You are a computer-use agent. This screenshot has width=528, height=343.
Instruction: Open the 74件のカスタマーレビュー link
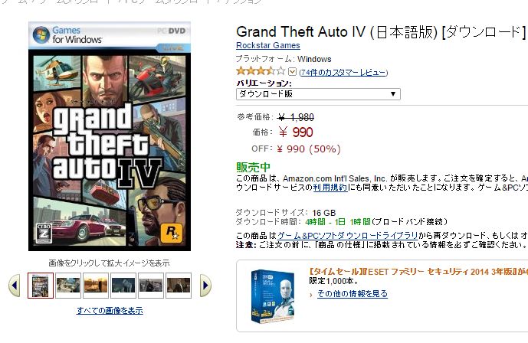click(343, 72)
